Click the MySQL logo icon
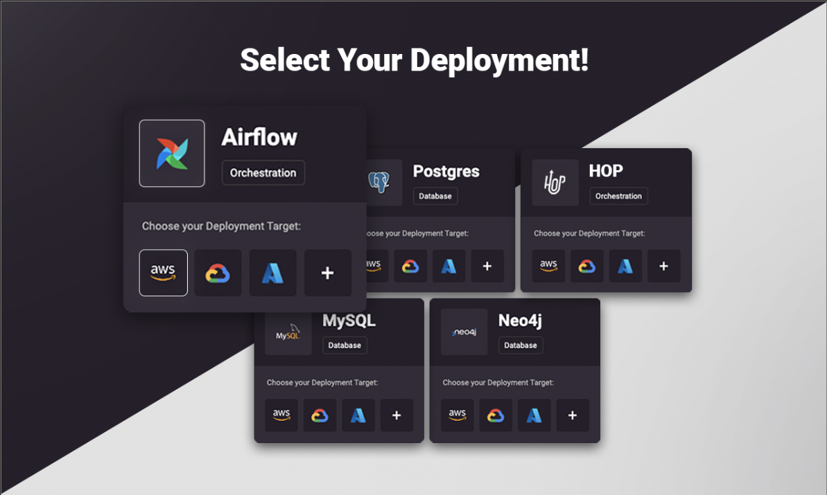827x495 pixels. 288,332
